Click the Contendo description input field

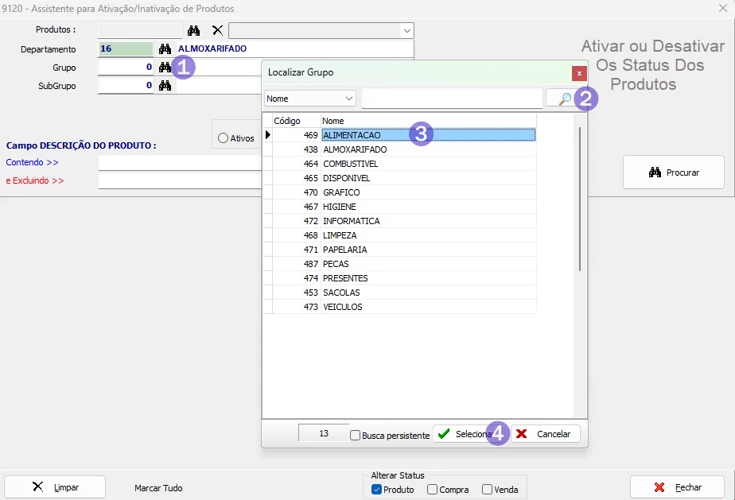(179, 162)
